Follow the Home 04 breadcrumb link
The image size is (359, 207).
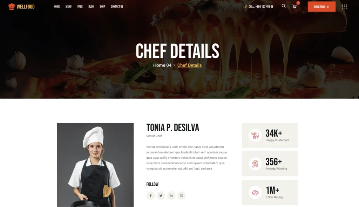click(162, 65)
